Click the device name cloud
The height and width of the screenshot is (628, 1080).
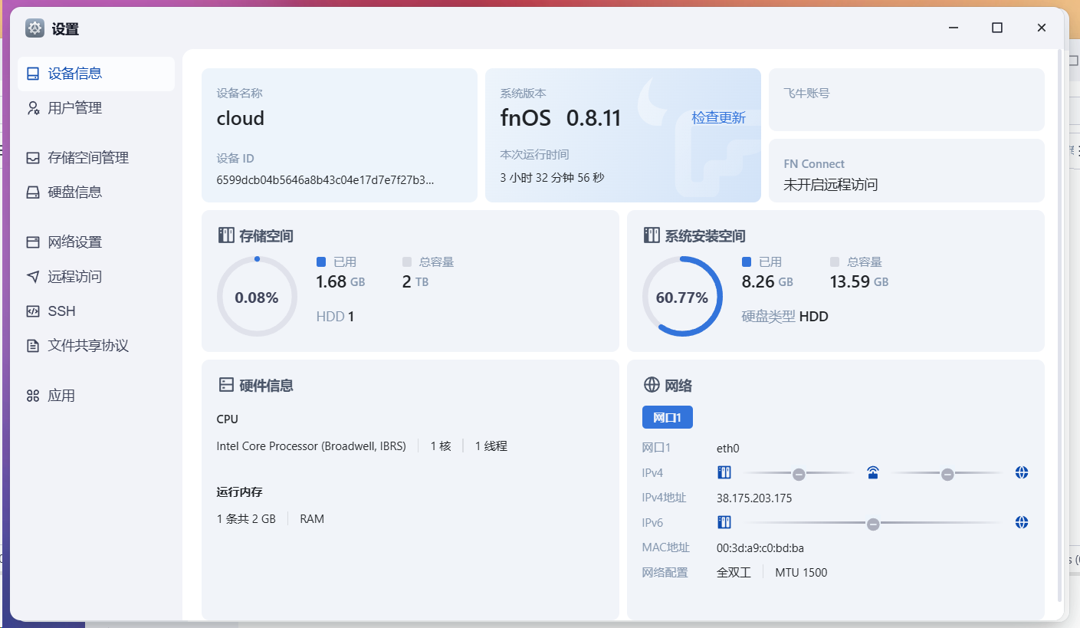[241, 118]
